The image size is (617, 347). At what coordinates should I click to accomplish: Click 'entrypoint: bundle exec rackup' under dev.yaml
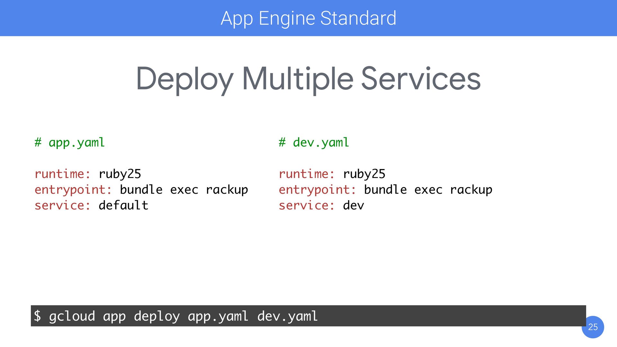click(x=386, y=190)
